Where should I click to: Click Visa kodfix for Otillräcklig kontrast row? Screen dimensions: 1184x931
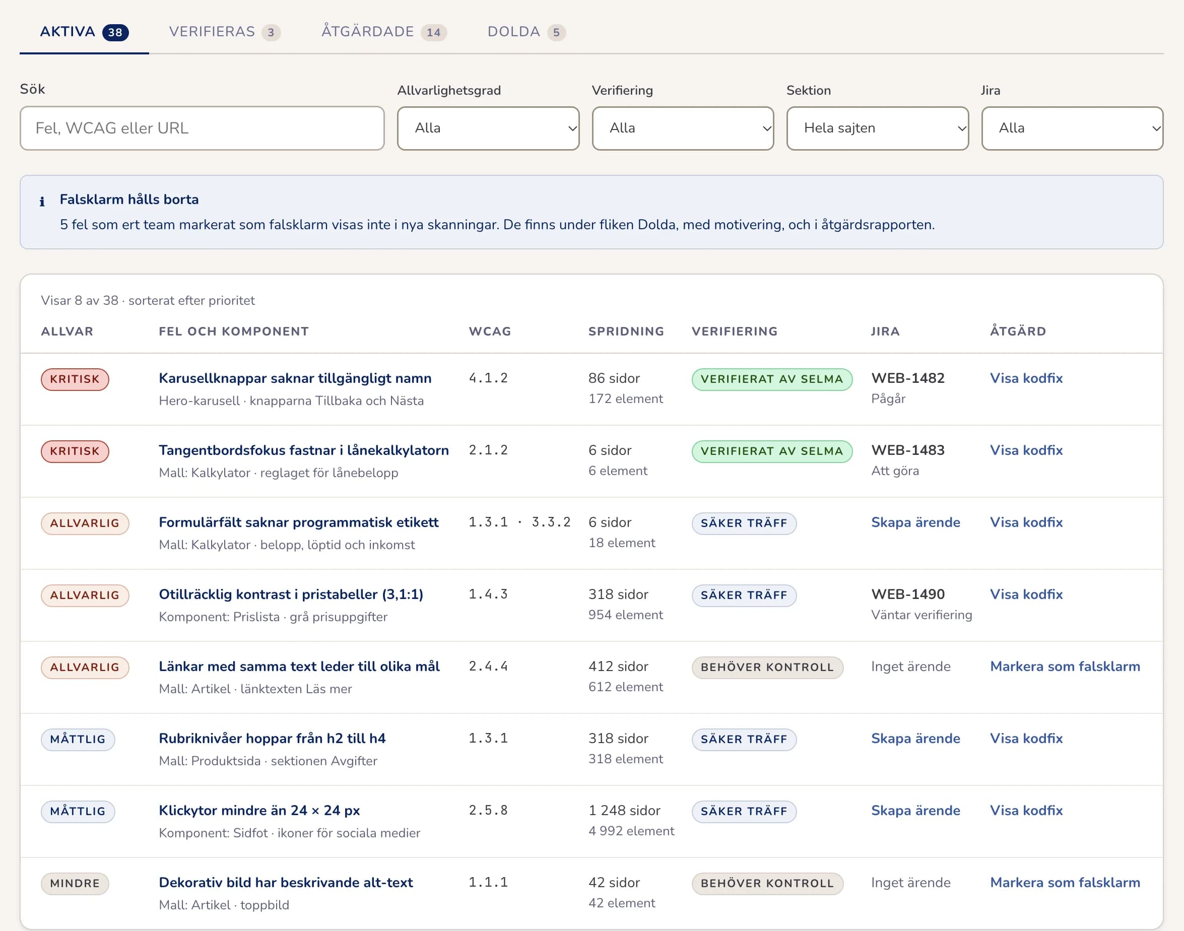(x=1026, y=594)
